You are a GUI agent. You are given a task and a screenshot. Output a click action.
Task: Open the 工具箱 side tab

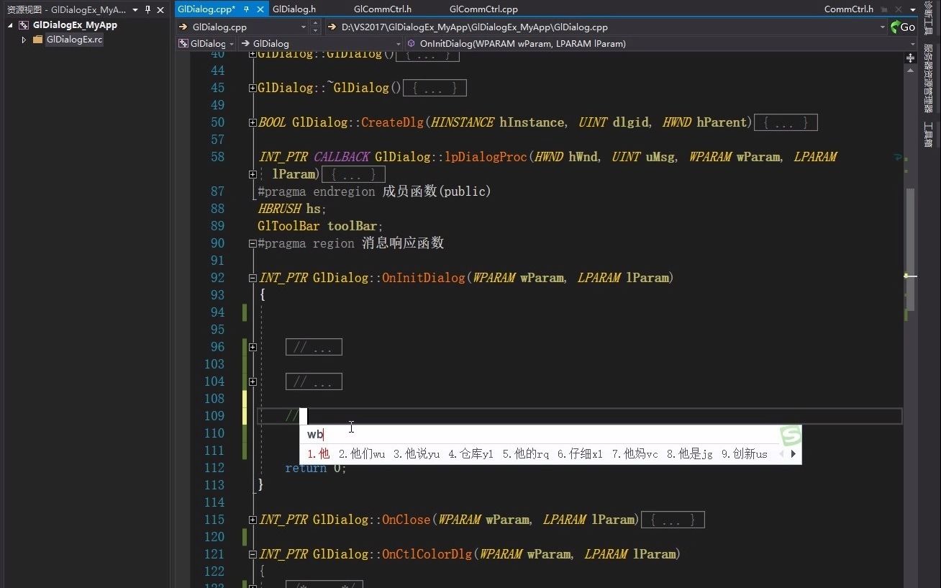[x=929, y=134]
